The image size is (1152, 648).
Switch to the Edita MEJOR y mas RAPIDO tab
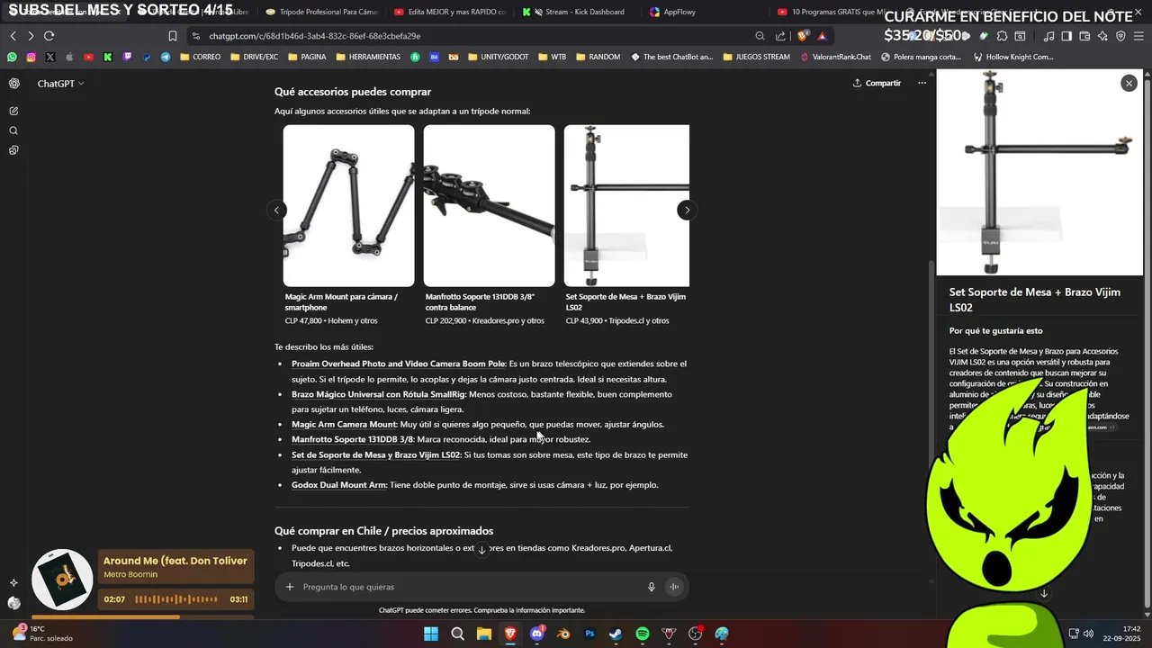pos(450,12)
